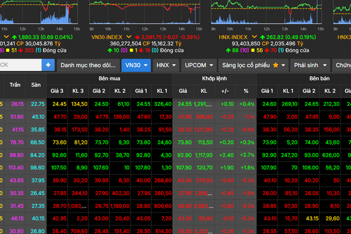The height and width of the screenshot is (234, 351).
Task: Click the change value +2.40
Action: [227, 155]
